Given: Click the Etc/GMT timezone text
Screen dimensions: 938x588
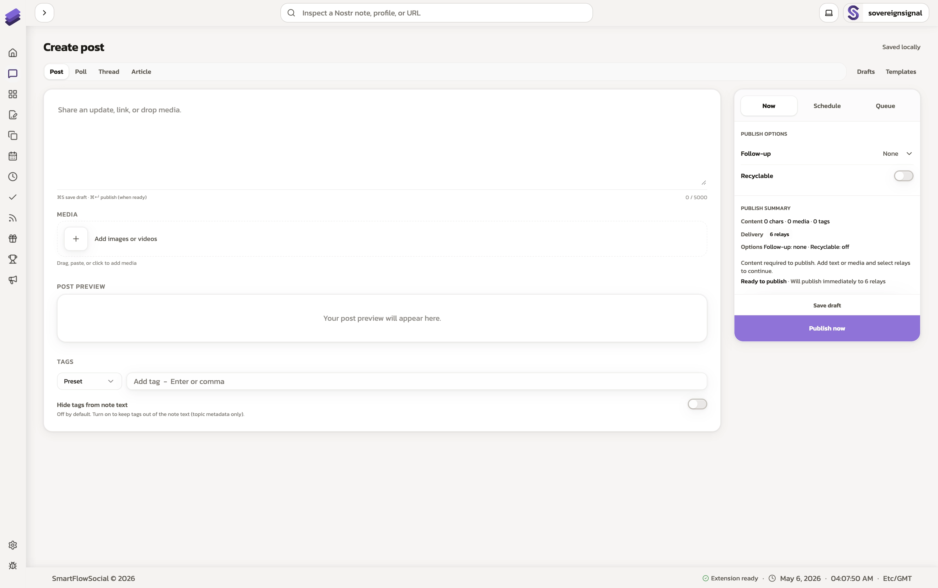Looking at the screenshot, I should click(x=897, y=578).
